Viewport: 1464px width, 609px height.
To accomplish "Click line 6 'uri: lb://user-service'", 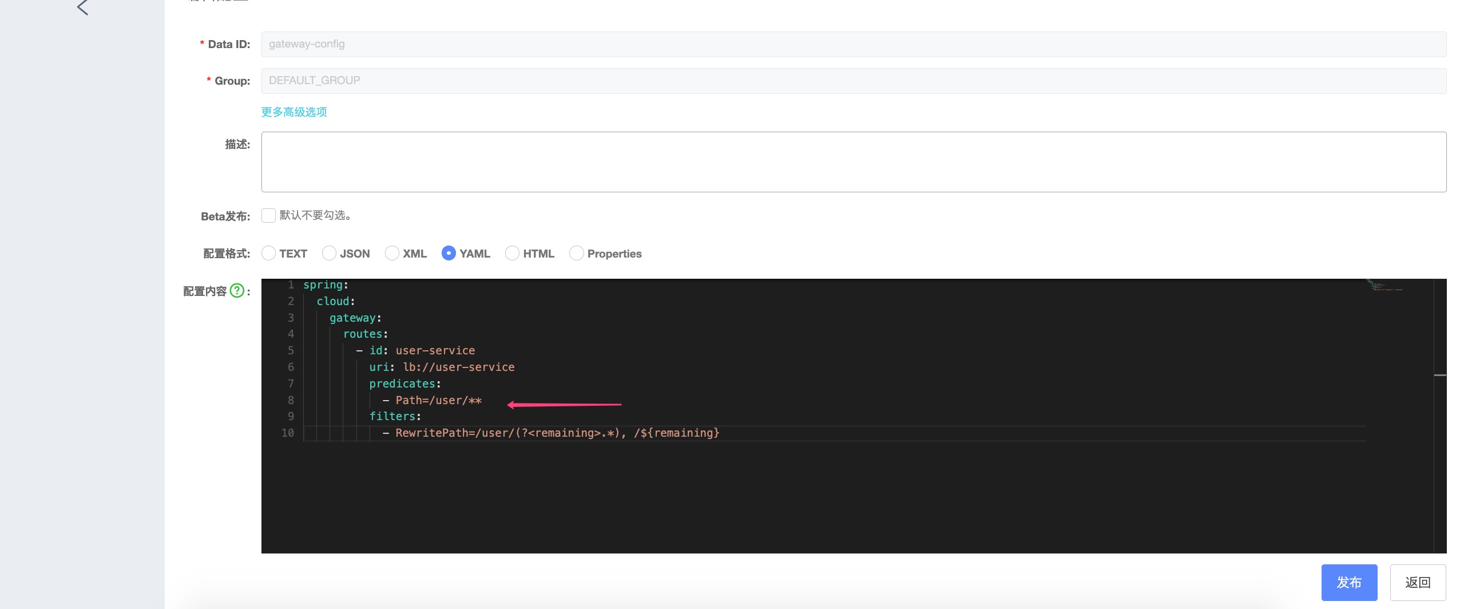I will pos(442,367).
